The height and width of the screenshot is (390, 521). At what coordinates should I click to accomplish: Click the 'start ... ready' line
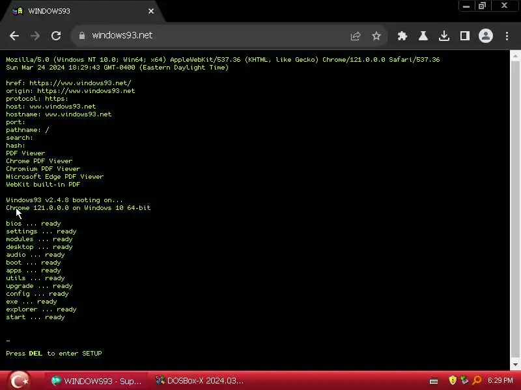pyautogui.click(x=36, y=317)
